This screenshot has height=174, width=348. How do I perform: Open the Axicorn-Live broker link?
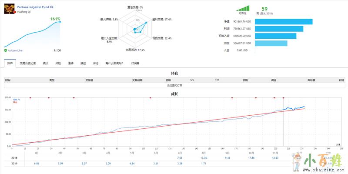point(17,50)
